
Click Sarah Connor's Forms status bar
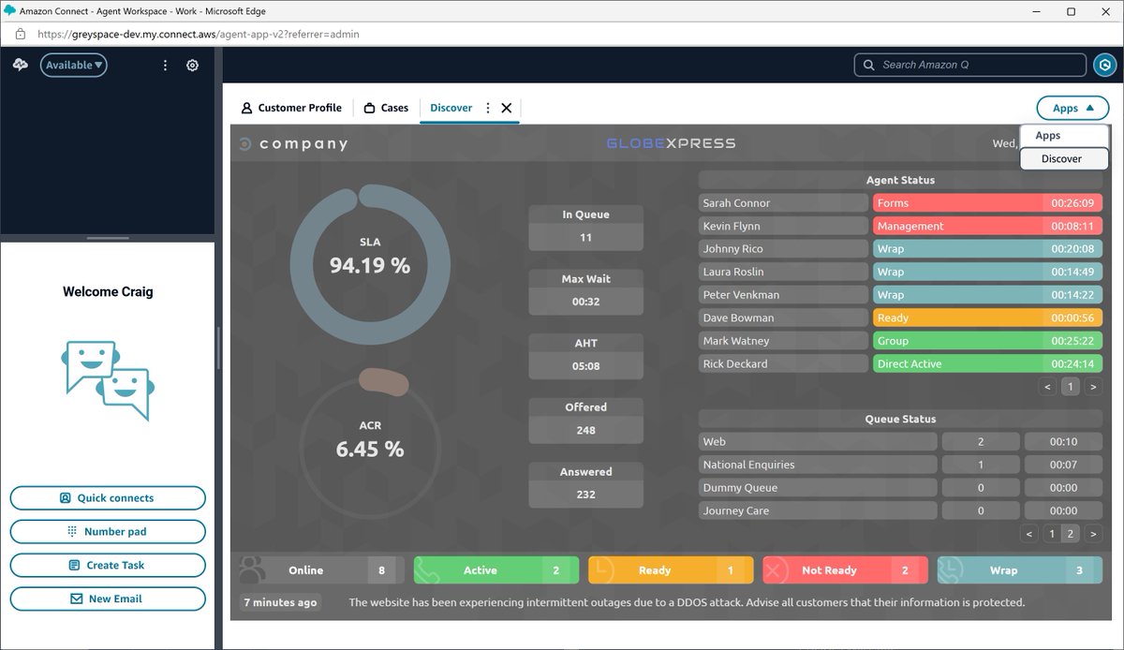point(987,203)
